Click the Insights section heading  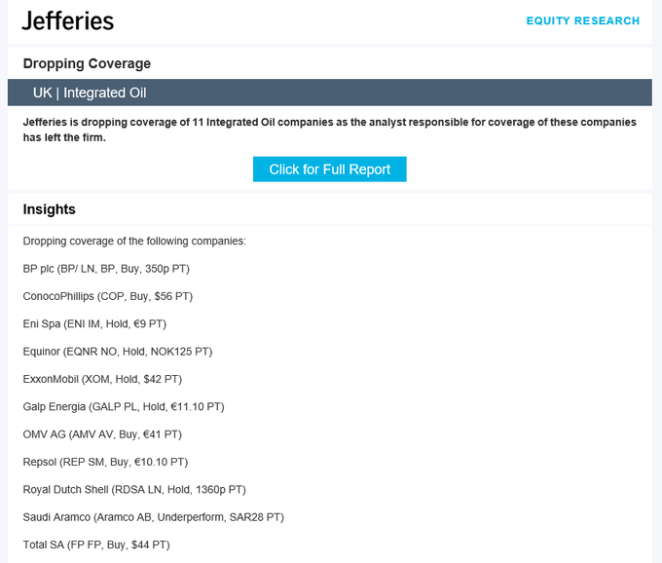pyautogui.click(x=50, y=209)
